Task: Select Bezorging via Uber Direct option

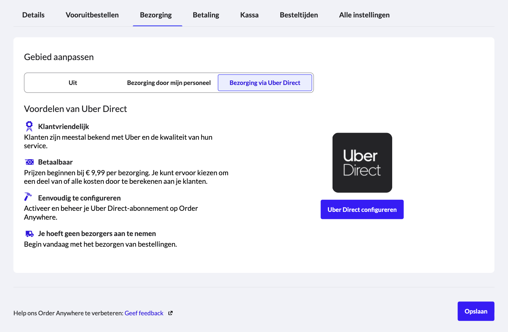Action: 265,83
